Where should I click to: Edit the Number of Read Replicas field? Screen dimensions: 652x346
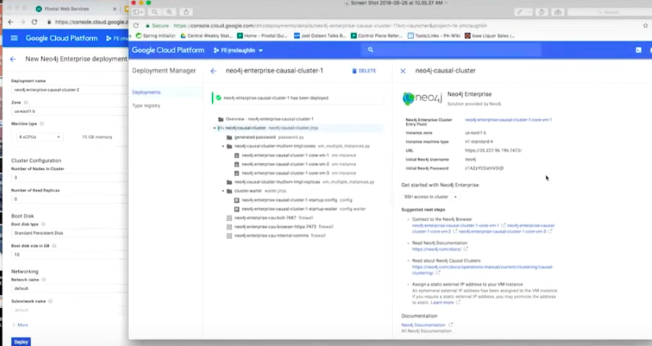69,199
